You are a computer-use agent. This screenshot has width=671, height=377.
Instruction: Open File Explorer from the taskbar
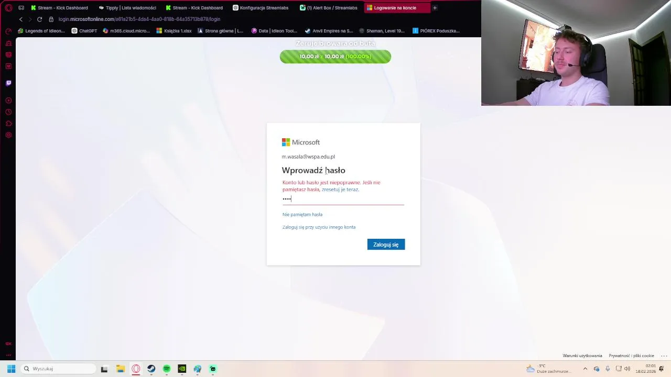click(x=120, y=369)
